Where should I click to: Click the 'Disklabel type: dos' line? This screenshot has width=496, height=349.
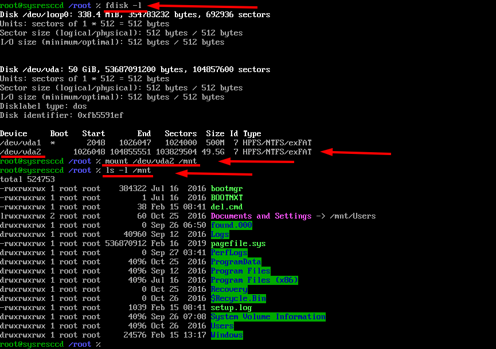coord(44,106)
